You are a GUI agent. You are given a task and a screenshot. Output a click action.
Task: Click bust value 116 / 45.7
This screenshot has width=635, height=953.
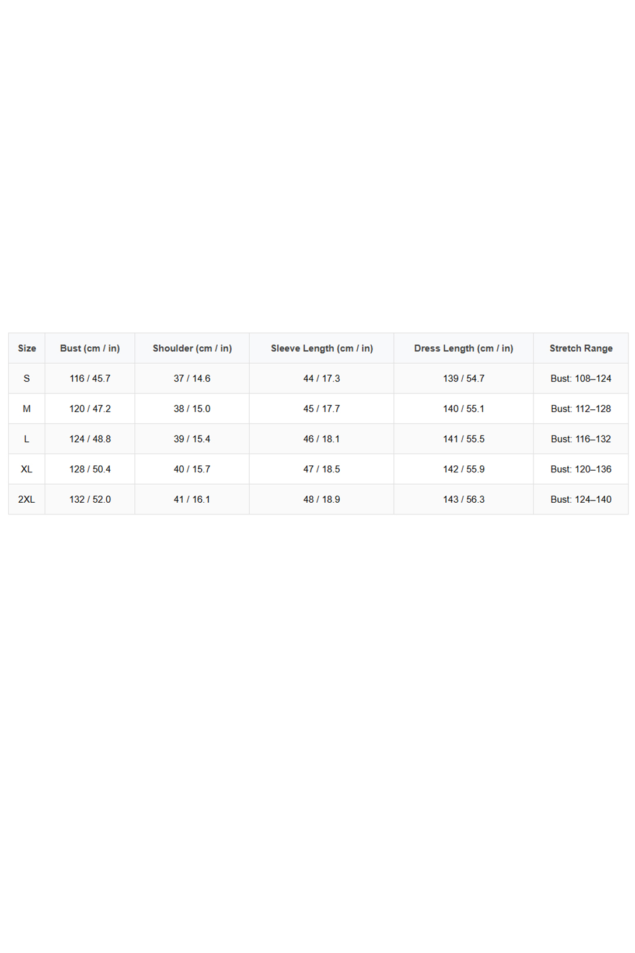90,378
